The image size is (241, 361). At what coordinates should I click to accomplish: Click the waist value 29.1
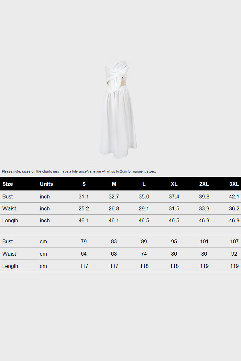pyautogui.click(x=144, y=208)
